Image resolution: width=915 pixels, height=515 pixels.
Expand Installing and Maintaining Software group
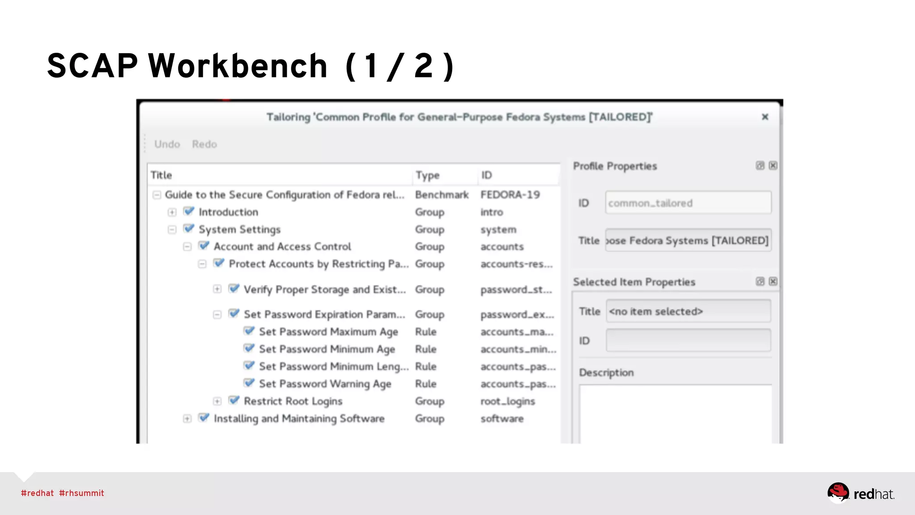pos(187,419)
